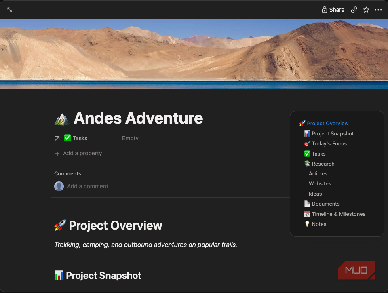Click the mountain page icon beside Andes Adventure
388x293 pixels.
click(62, 119)
